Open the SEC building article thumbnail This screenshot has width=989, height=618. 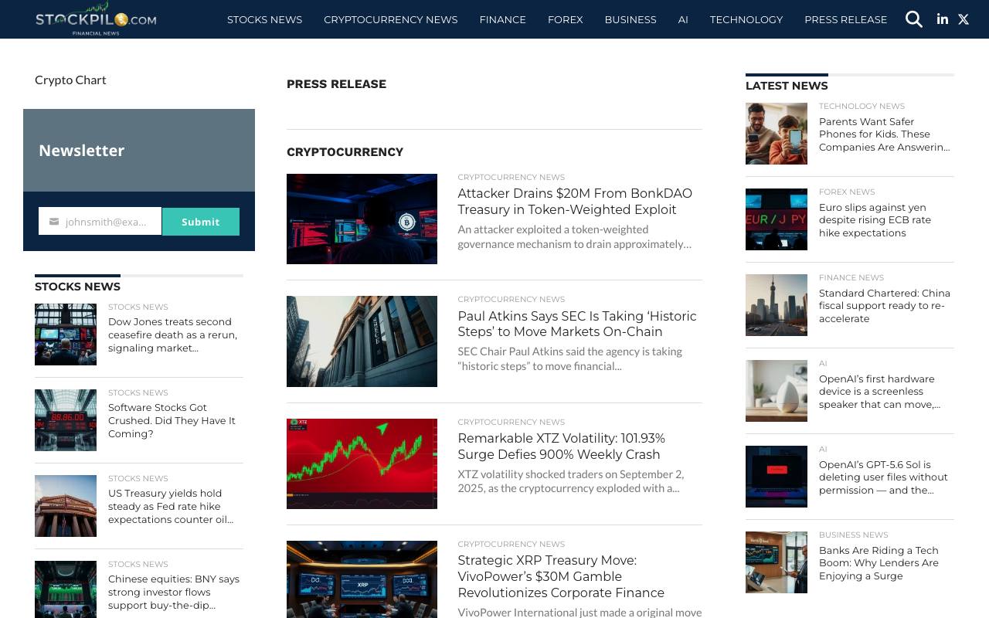pyautogui.click(x=362, y=341)
